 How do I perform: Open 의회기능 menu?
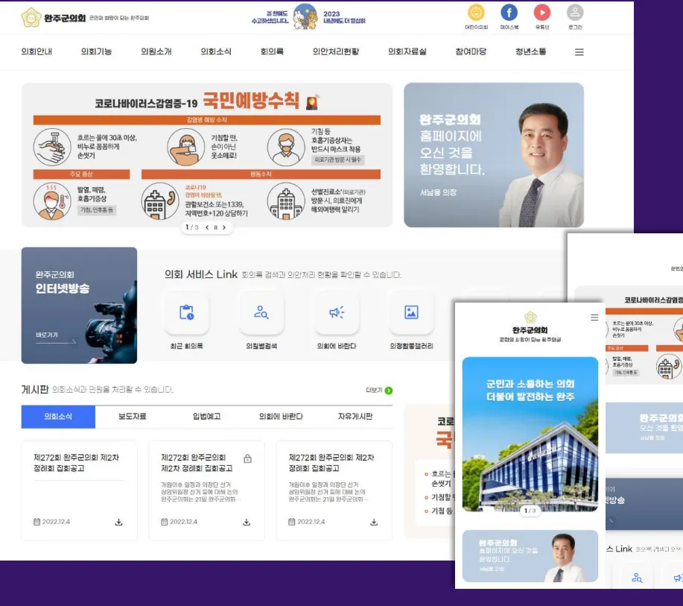[x=96, y=51]
